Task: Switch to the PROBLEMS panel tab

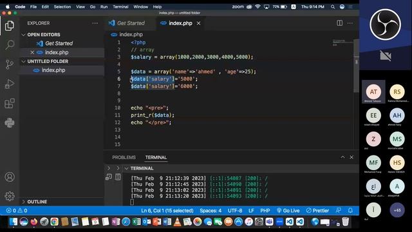Action: coord(124,157)
